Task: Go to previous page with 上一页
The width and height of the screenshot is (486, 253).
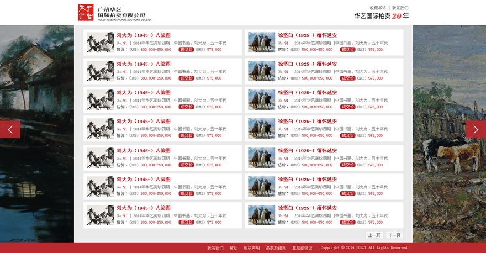Action: coord(374,235)
